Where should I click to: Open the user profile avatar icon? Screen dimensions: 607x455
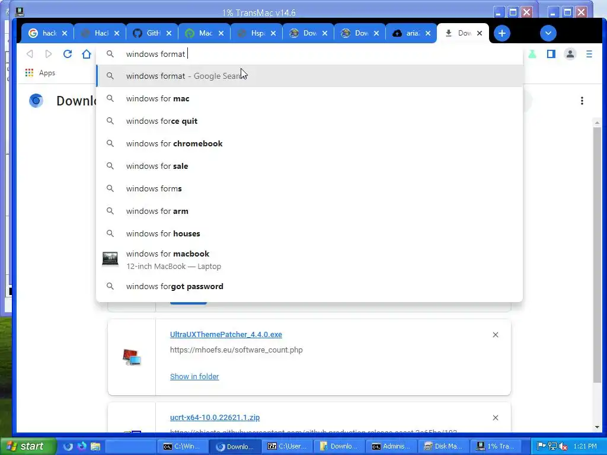[x=570, y=54]
